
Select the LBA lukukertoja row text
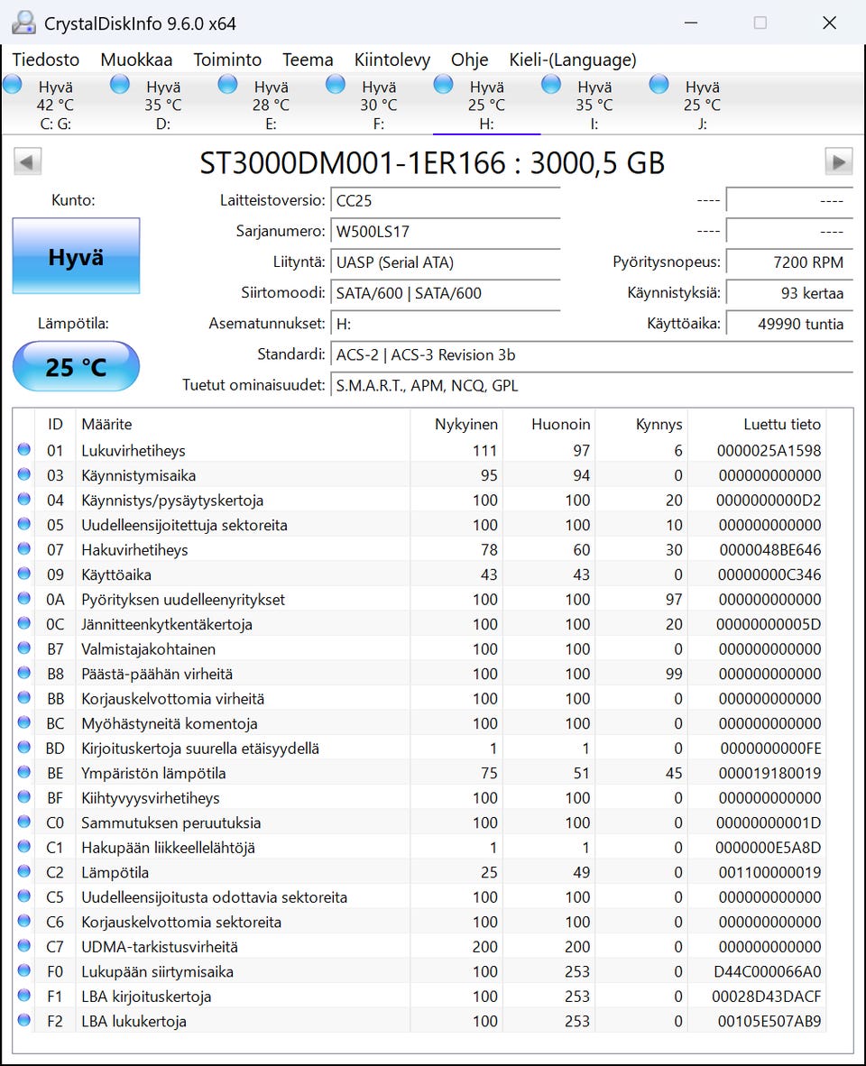pyautogui.click(x=134, y=1021)
